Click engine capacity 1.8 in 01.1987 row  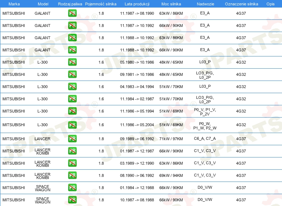(101, 151)
